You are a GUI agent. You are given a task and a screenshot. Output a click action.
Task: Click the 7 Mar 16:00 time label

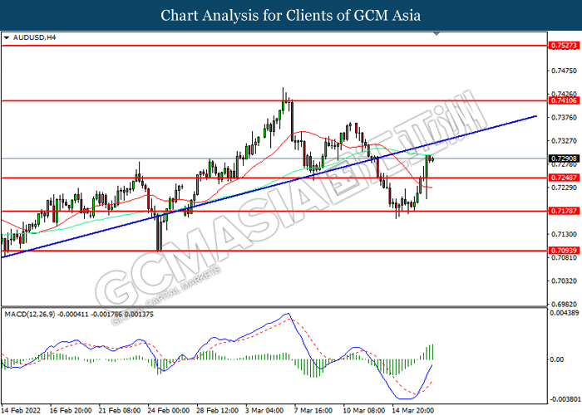click(313, 410)
